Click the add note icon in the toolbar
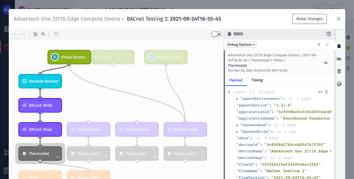354x179 pixels. (56, 34)
